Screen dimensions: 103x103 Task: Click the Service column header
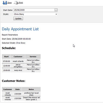click(33, 57)
